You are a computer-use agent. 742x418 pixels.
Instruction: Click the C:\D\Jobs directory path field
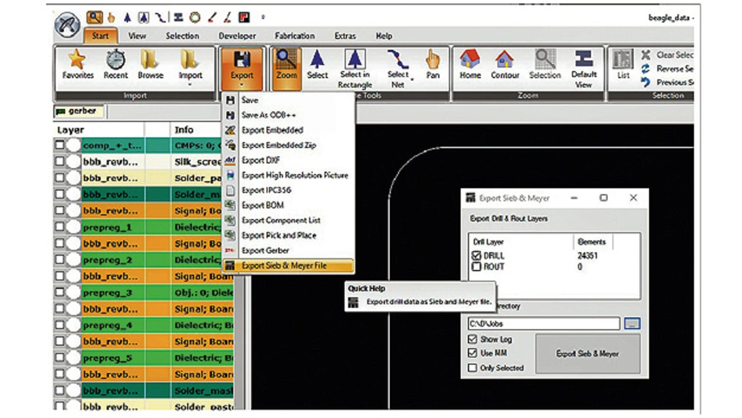(x=543, y=324)
